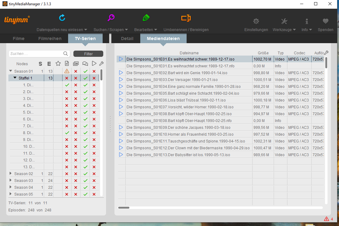Select the S01E01 Es weihnachtet schwer nfo file

point(180,66)
